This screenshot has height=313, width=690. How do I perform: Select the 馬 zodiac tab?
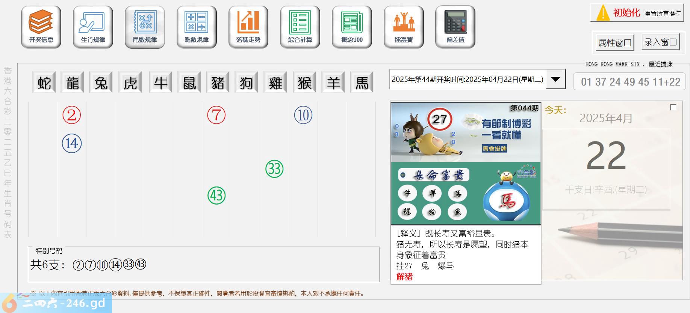tap(362, 83)
